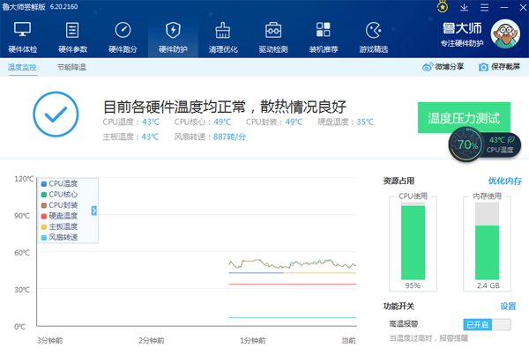Viewport: 529px width, 355px height.
Task: Open the 游戏精选 games section
Action: (374, 37)
